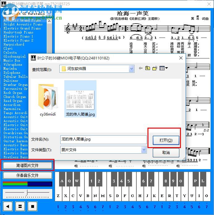Expand the 文件类型 dropdown
This screenshot has height=215, width=214.
tap(144, 150)
